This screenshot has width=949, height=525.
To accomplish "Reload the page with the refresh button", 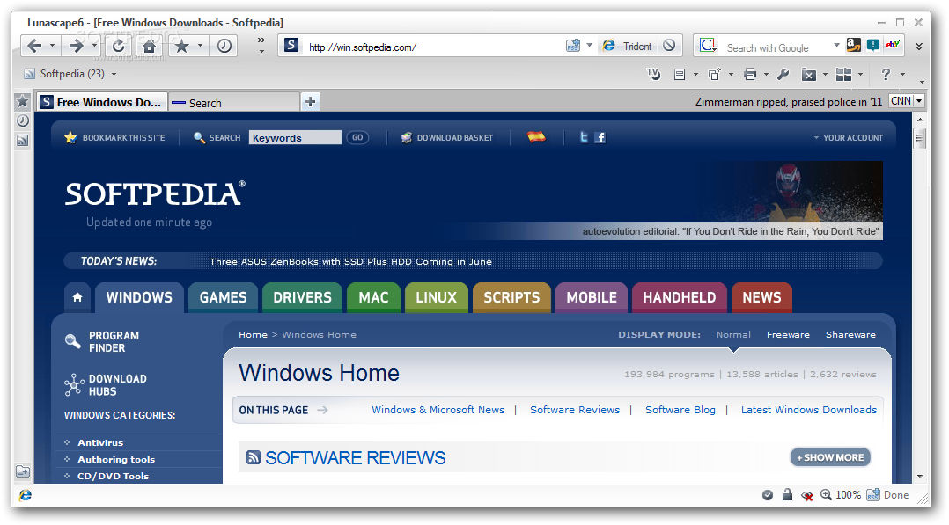I will point(119,46).
